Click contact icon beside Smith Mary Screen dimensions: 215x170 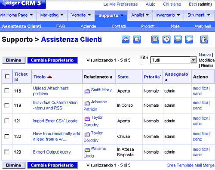pos(87,91)
